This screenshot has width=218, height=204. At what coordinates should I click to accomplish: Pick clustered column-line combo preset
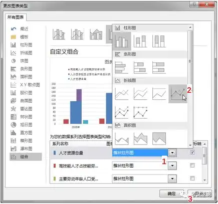59,34
